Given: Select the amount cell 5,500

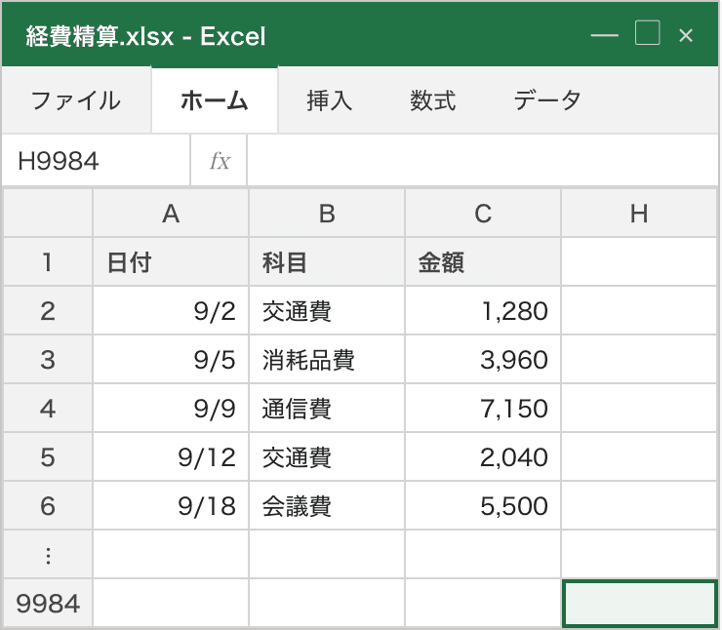Looking at the screenshot, I should pos(483,506).
